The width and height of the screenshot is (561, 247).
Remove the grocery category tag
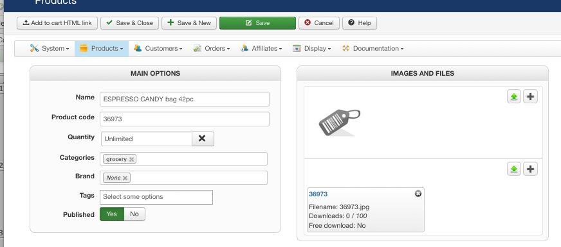click(x=131, y=159)
